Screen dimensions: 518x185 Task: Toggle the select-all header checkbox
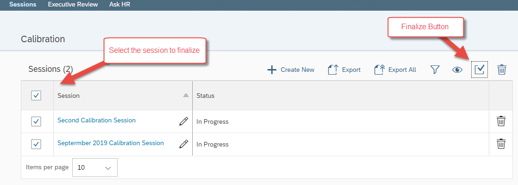36,96
